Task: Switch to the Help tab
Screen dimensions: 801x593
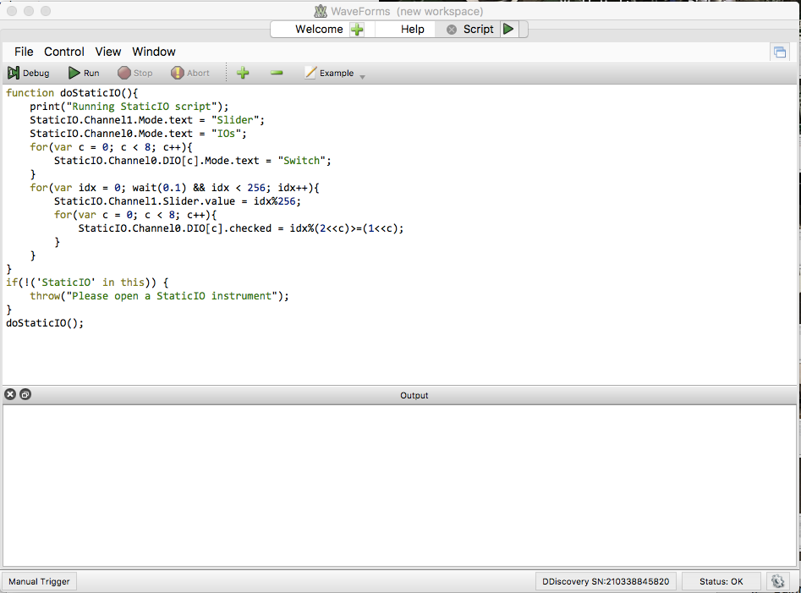Action: pyautogui.click(x=412, y=29)
